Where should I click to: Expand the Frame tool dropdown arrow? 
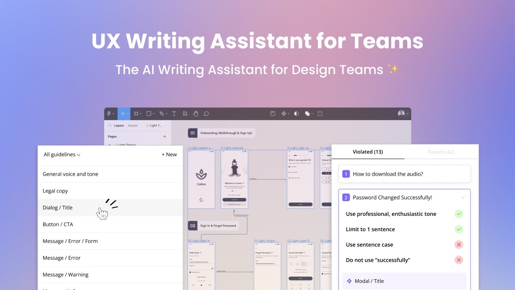pyautogui.click(x=141, y=114)
